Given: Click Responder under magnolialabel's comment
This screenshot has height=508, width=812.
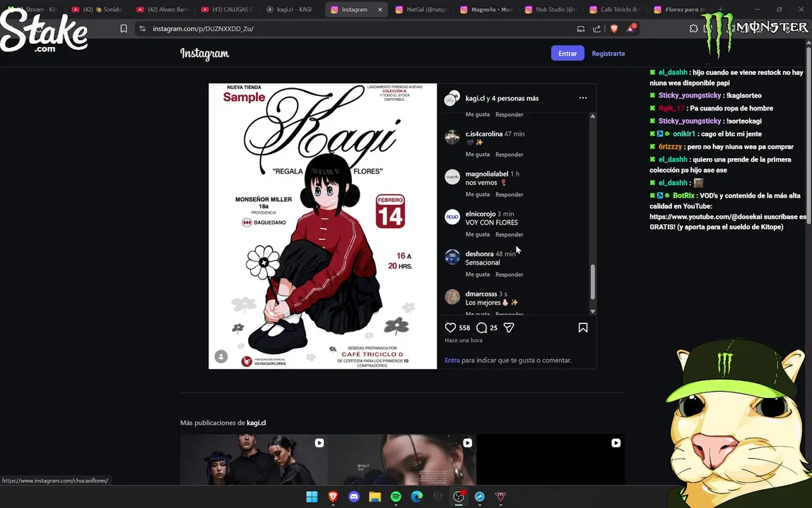Looking at the screenshot, I should tap(509, 194).
